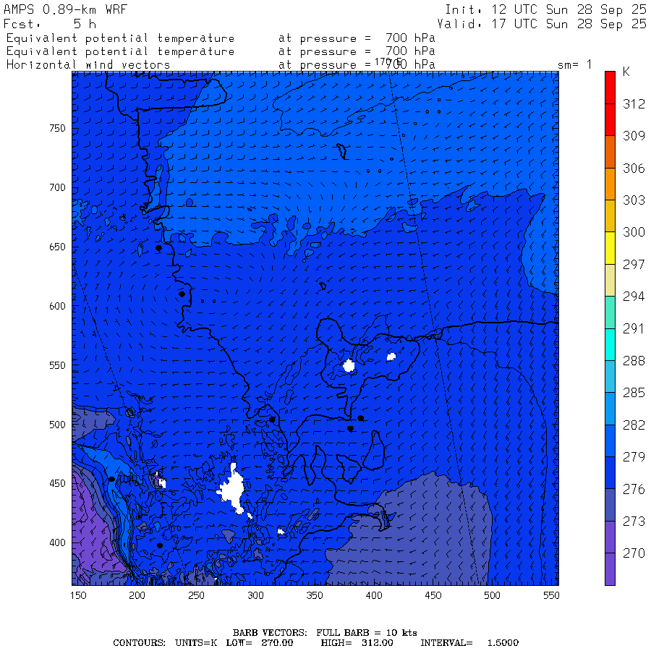Screen dimensions: 651x651
Task: Click the 150 x-axis tick label
Action: click(78, 595)
